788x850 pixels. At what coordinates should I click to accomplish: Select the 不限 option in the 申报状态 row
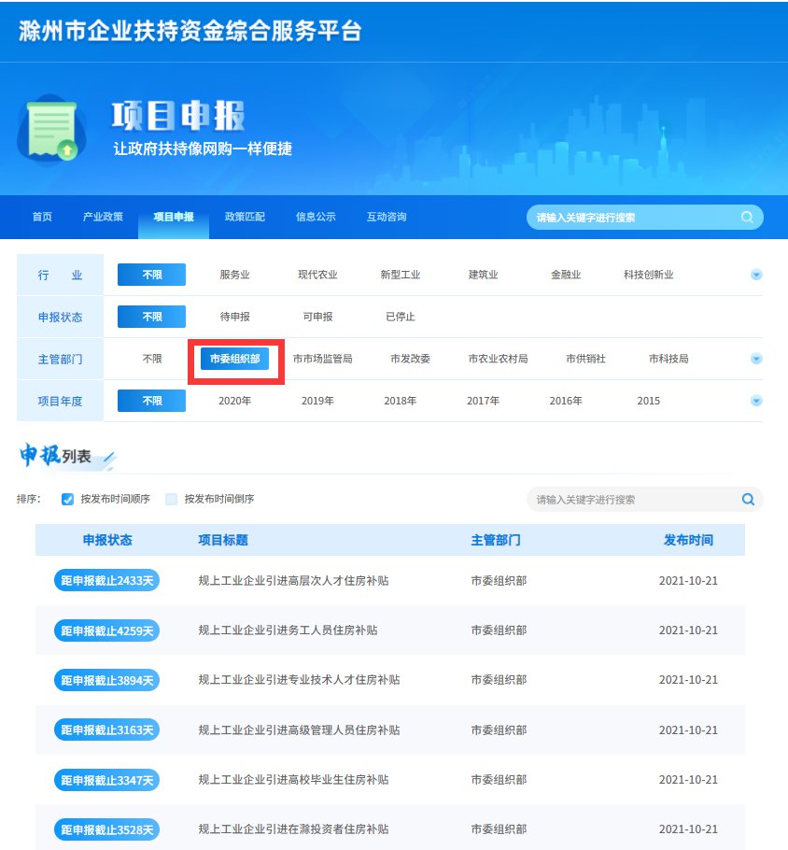click(150, 316)
